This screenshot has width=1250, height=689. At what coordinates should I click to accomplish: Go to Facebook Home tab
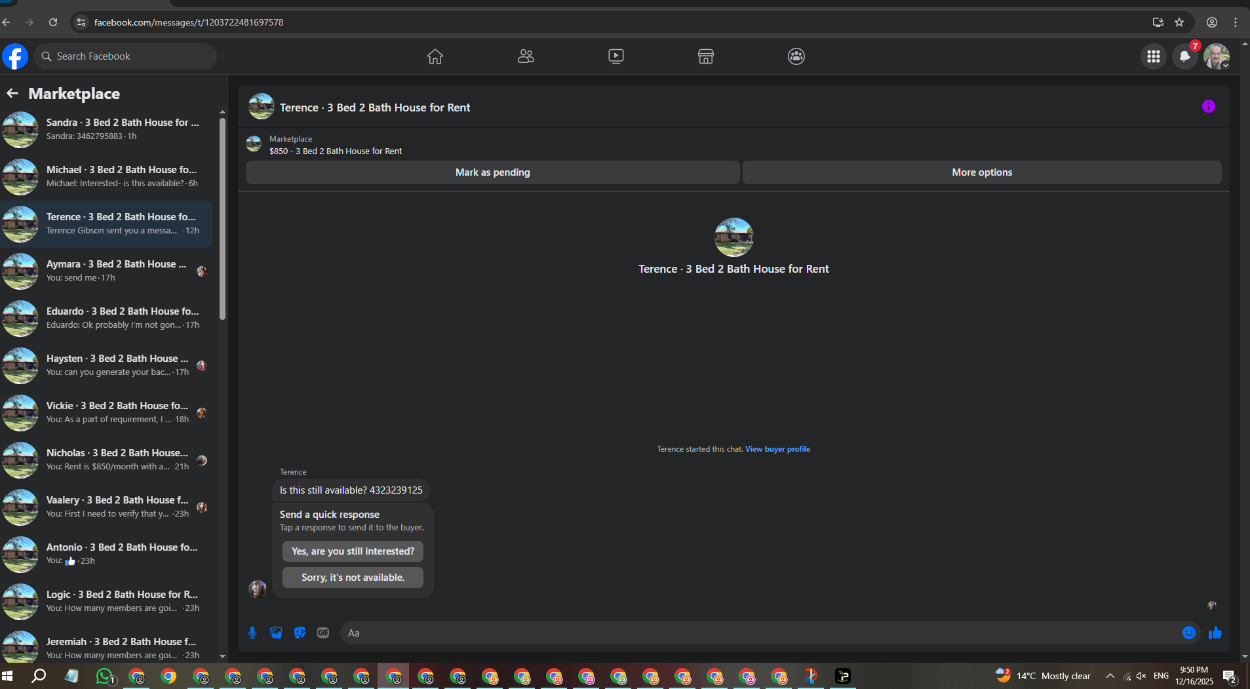click(x=435, y=56)
